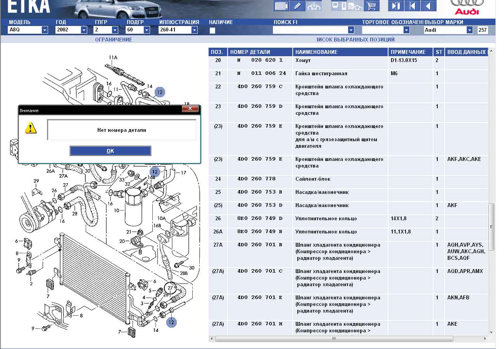Open the ГОД dropdown showing 2002

tap(84, 30)
